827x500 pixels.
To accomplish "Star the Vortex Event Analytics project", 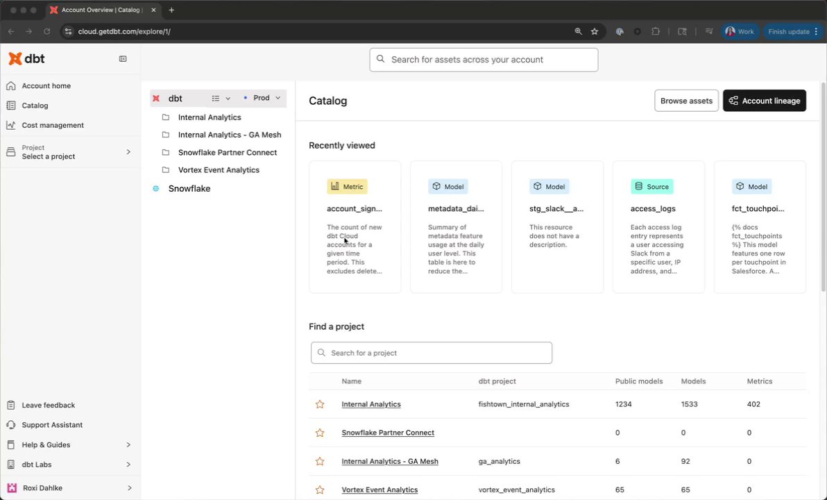I will pyautogui.click(x=320, y=490).
